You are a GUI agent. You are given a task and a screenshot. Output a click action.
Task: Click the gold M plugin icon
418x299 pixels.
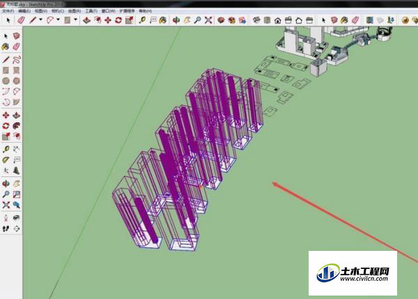tap(405, 20)
